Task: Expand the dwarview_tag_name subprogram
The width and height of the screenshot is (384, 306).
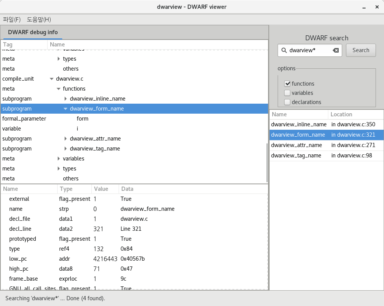Action: [66, 149]
